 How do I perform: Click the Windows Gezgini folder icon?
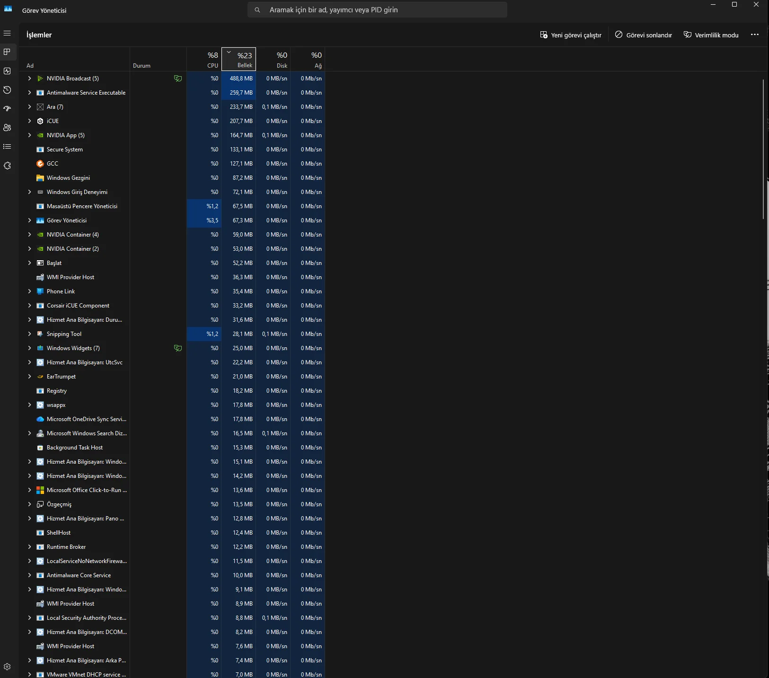click(x=40, y=178)
